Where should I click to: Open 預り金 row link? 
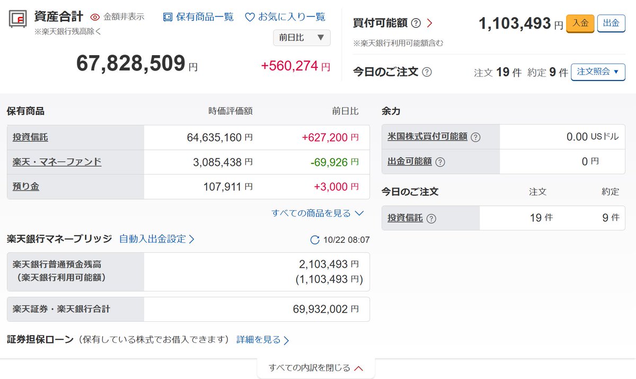point(26,186)
